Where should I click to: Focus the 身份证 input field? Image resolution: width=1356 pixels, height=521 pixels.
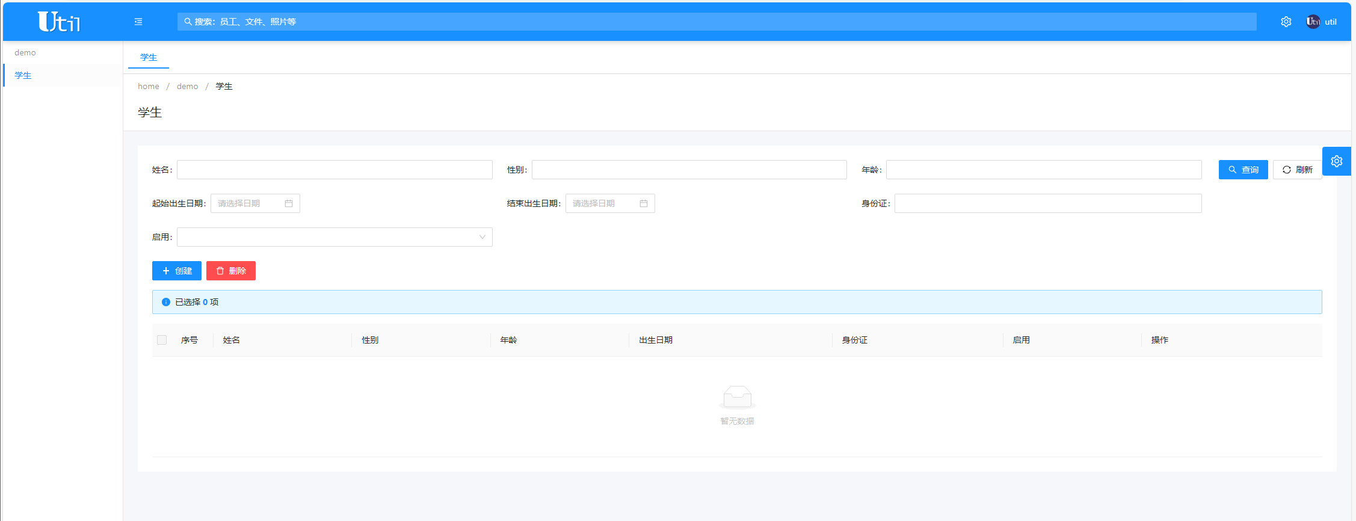coord(1048,203)
